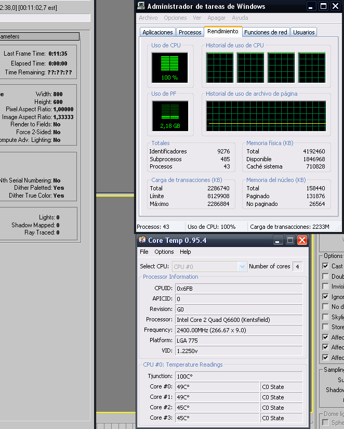The width and height of the screenshot is (344, 429).
Task: Click the Last Frame Time value 0:11:35
Action: point(58,54)
